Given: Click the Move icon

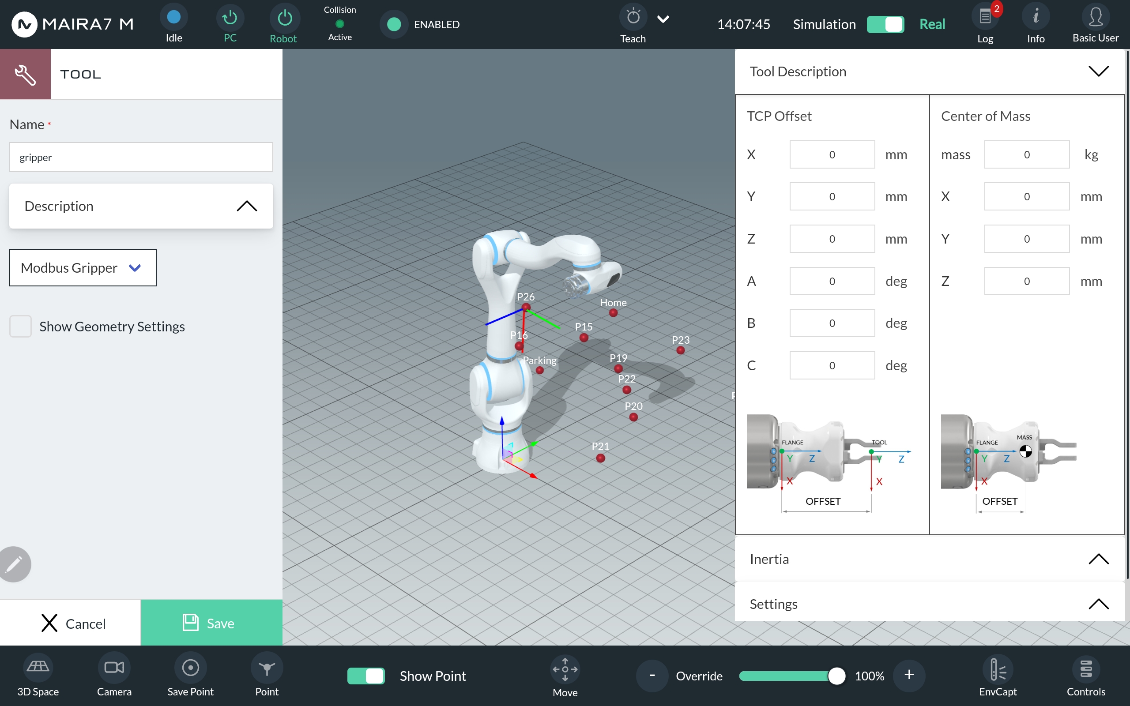Looking at the screenshot, I should click(x=565, y=669).
